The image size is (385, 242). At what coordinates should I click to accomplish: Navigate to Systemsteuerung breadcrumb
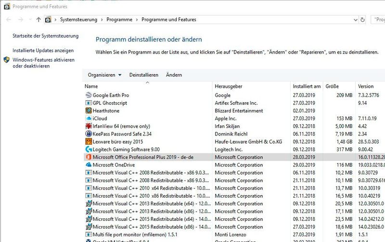(78, 20)
